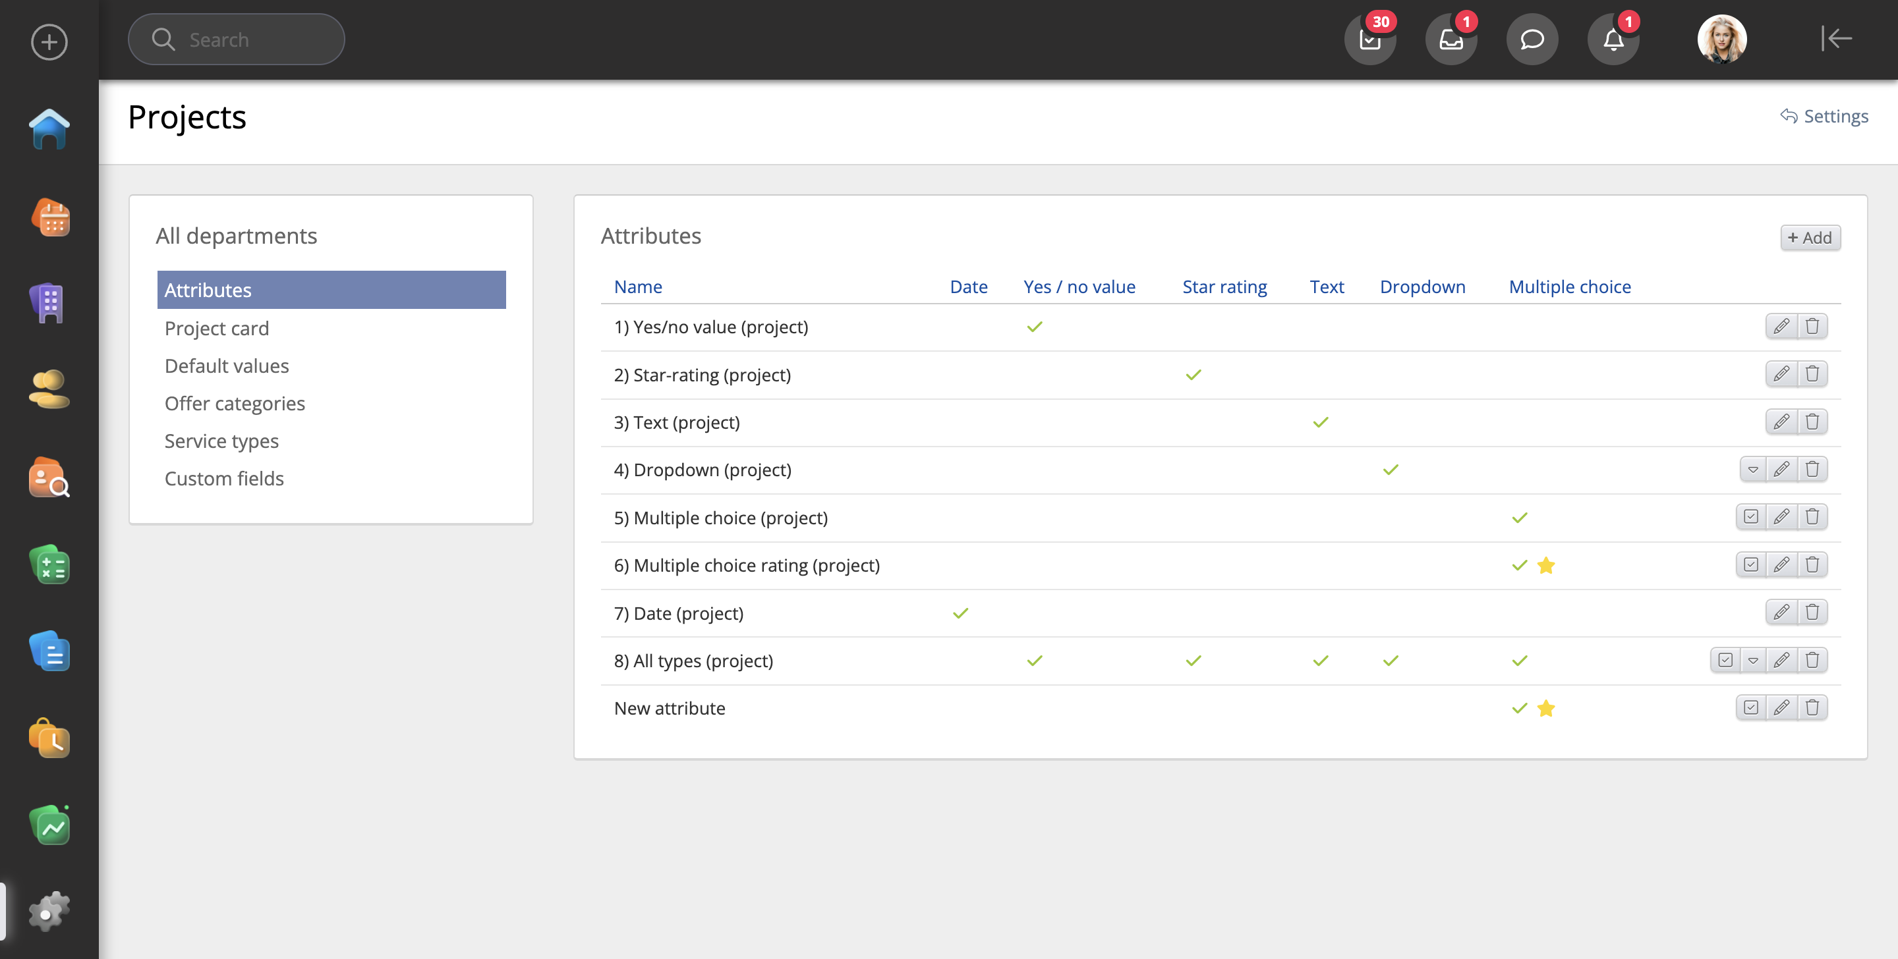Open multiple choice options for New attribute
This screenshot has height=959, width=1898.
click(1750, 707)
